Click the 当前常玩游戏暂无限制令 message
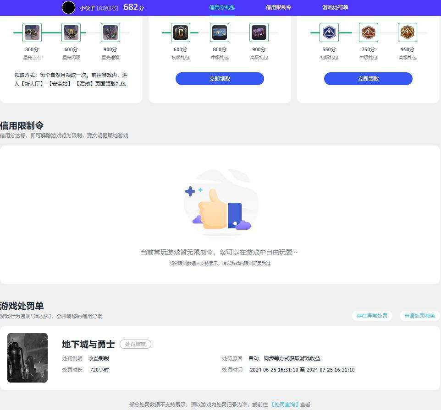The width and height of the screenshot is (441, 410). tap(219, 252)
